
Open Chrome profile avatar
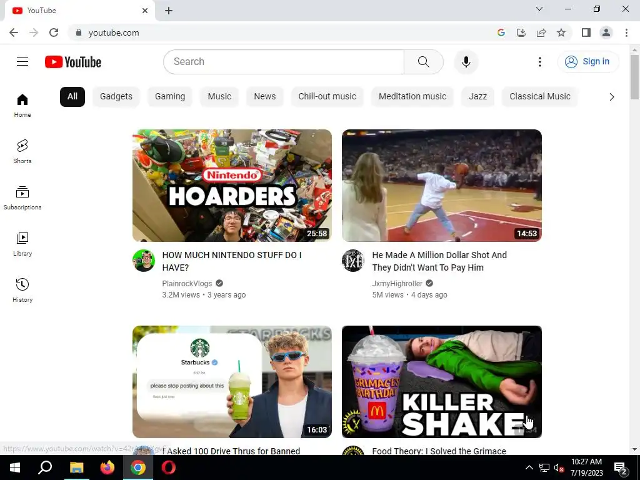pos(606,32)
